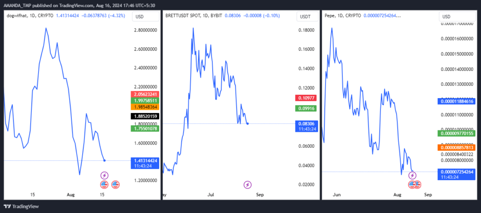This screenshot has width=481, height=213.
Task: Click the 2.40000000 tick on dogwifhat axis
Action: coord(145,68)
